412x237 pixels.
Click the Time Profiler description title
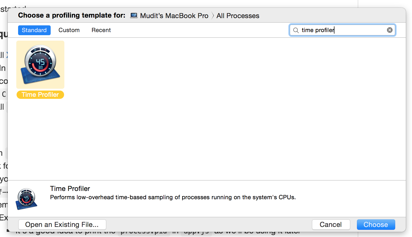click(x=70, y=189)
